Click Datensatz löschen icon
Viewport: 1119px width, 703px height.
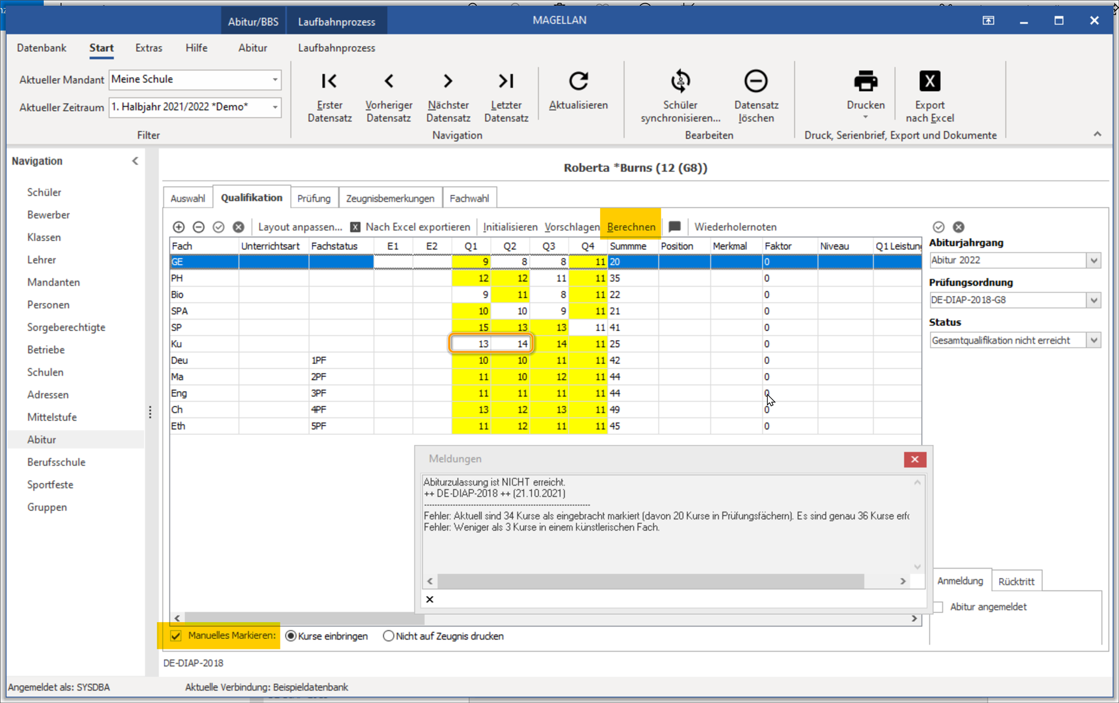pos(756,81)
